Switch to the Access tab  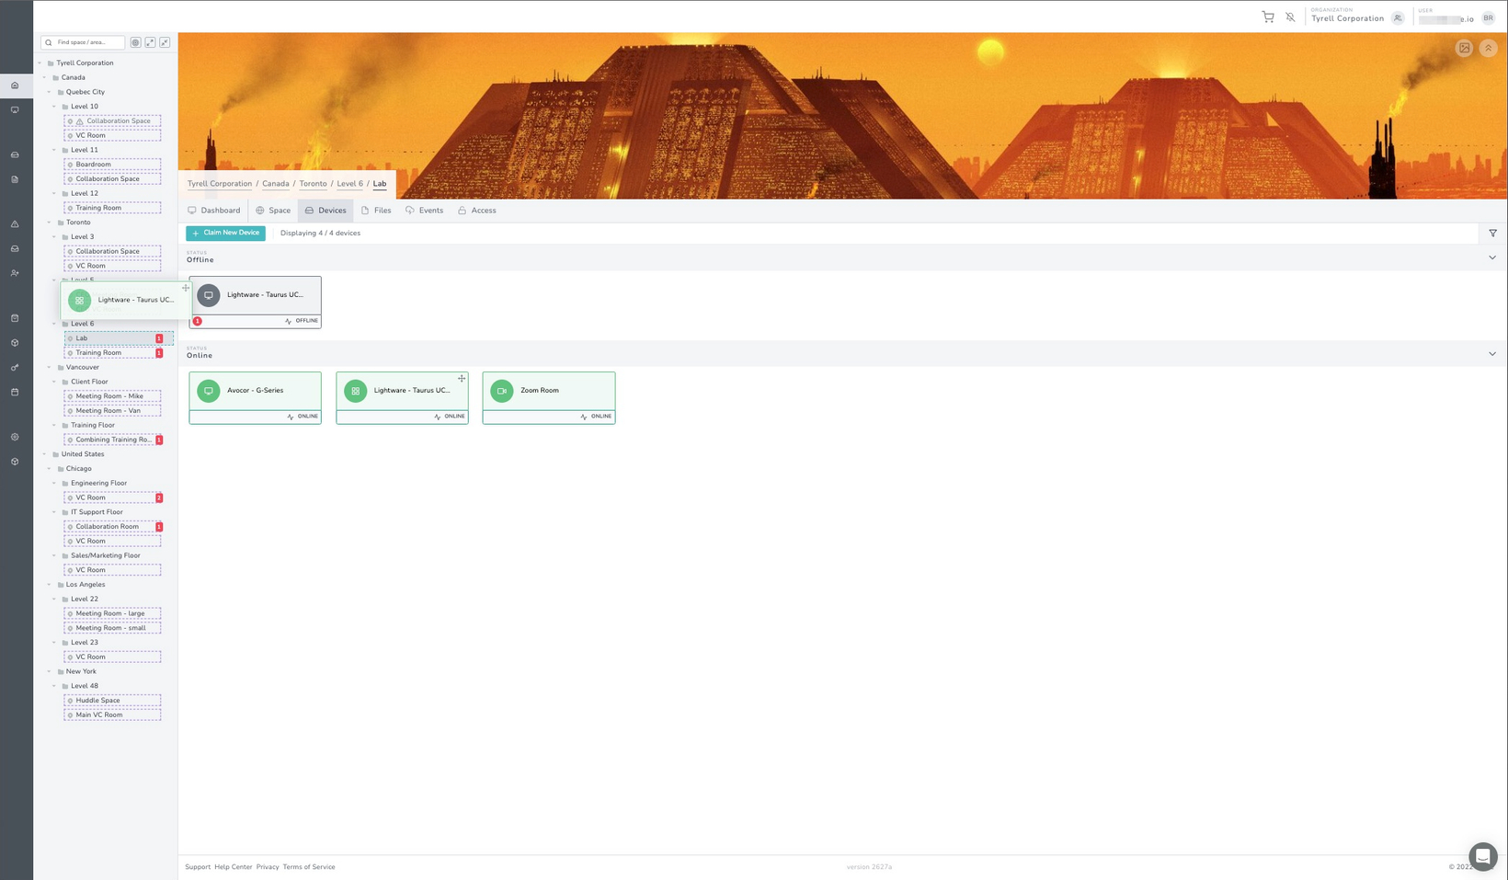pyautogui.click(x=477, y=211)
